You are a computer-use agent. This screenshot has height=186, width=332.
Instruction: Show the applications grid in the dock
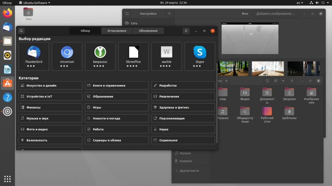click(x=7, y=179)
